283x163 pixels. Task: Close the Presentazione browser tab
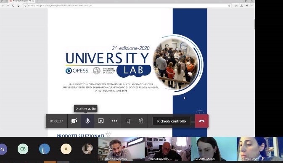click(x=33, y=1)
